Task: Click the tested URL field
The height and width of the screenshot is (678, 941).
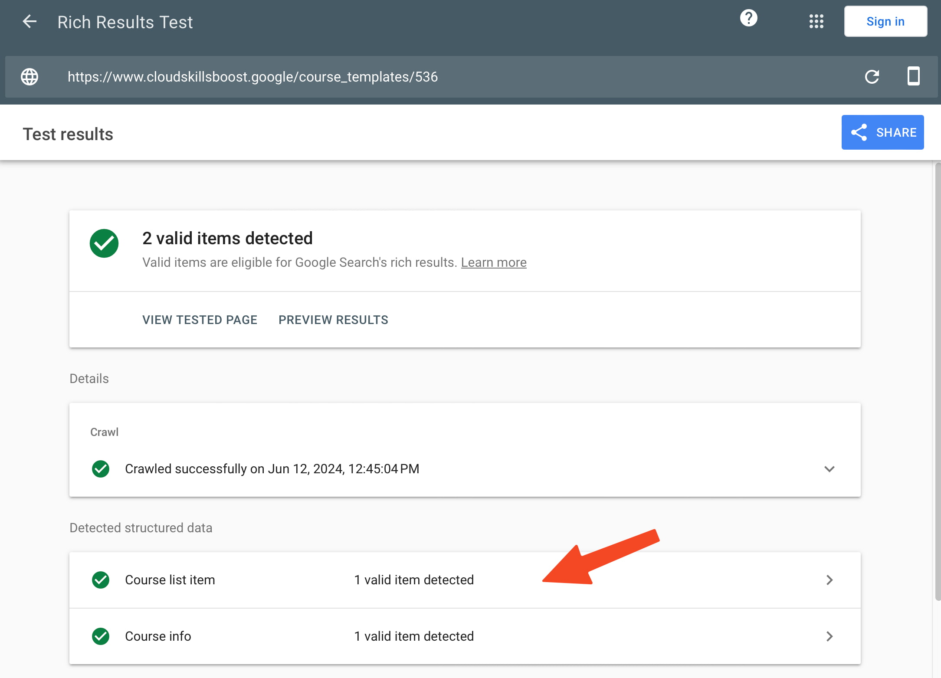Action: coord(252,77)
